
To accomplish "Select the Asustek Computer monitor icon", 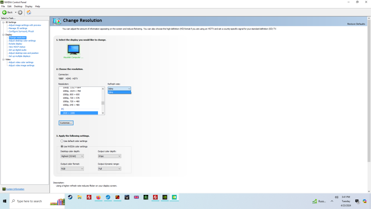I will coord(73,49).
